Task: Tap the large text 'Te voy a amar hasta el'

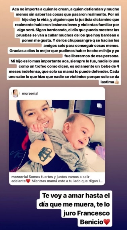Action: pos(76,196)
